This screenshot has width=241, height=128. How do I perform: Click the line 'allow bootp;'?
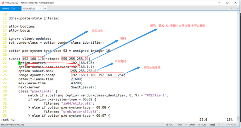click(x=20, y=31)
